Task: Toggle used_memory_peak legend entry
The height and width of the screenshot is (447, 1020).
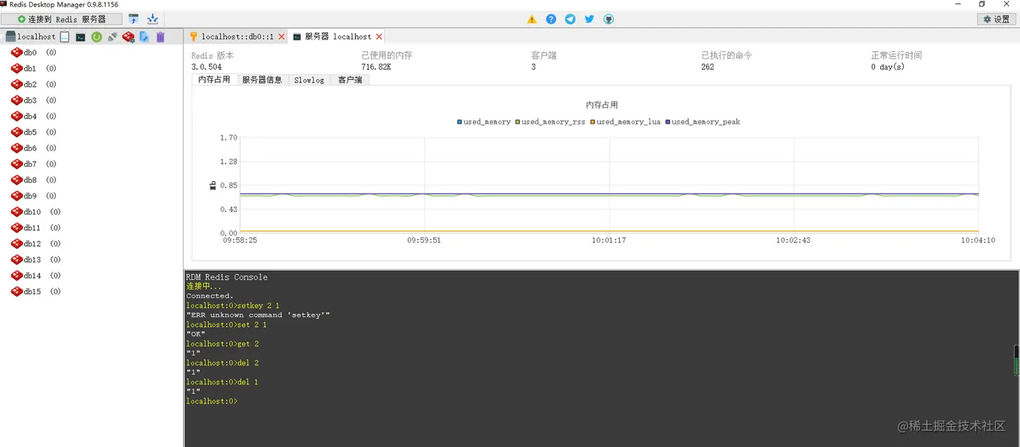Action: [x=702, y=122]
